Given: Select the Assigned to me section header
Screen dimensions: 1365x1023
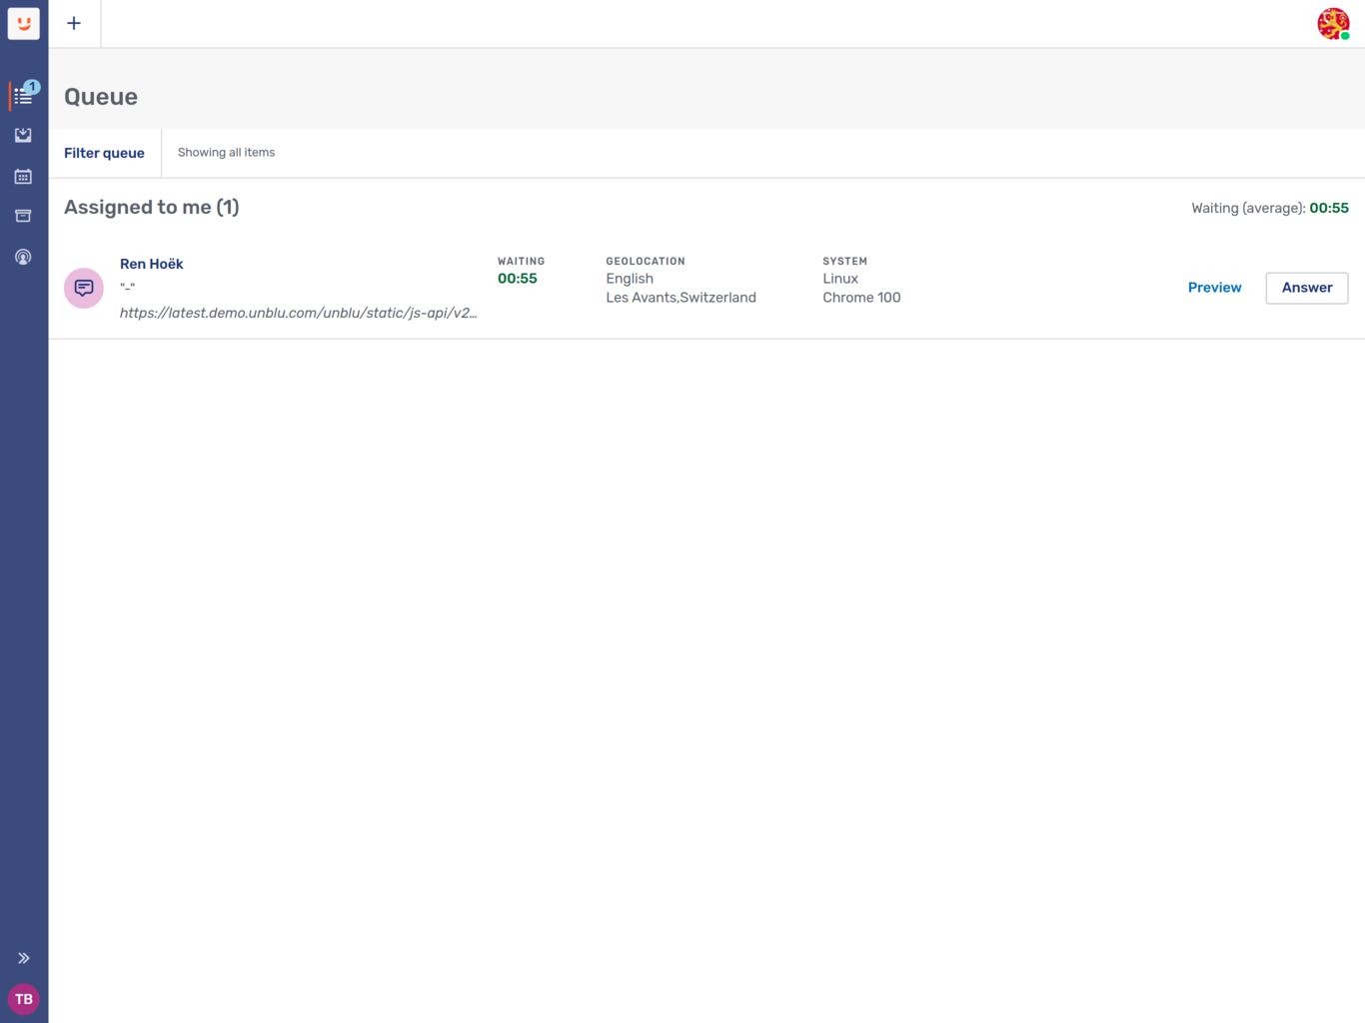Looking at the screenshot, I should point(151,207).
